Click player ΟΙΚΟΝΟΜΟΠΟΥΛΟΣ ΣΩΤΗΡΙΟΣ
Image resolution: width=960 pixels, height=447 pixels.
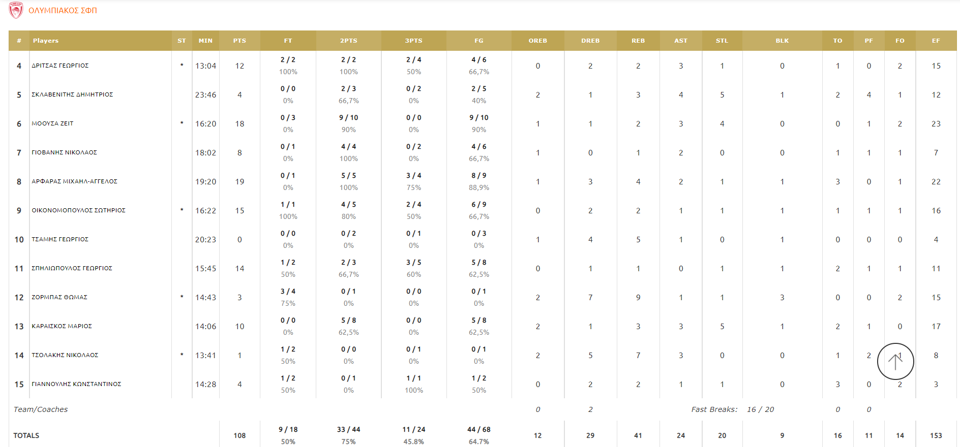78,210
